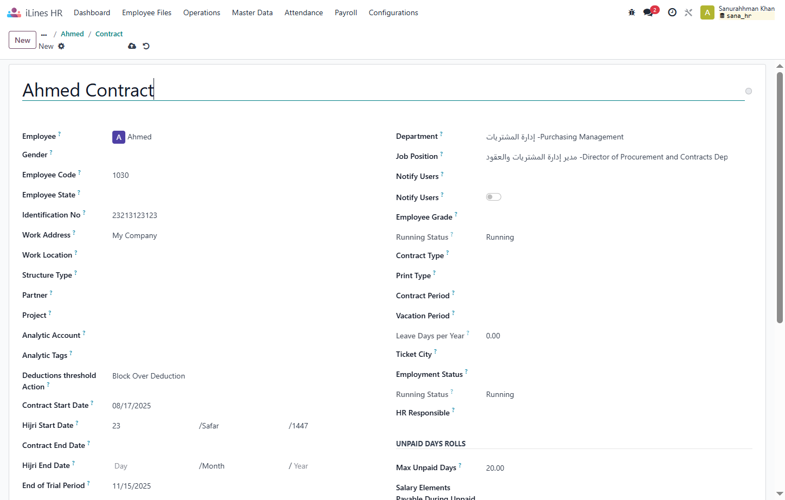785x500 pixels.
Task: Open the Ticket City dropdown field
Action: [618, 355]
